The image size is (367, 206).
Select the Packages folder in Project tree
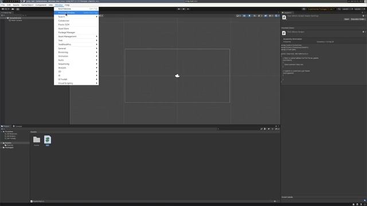point(9,148)
